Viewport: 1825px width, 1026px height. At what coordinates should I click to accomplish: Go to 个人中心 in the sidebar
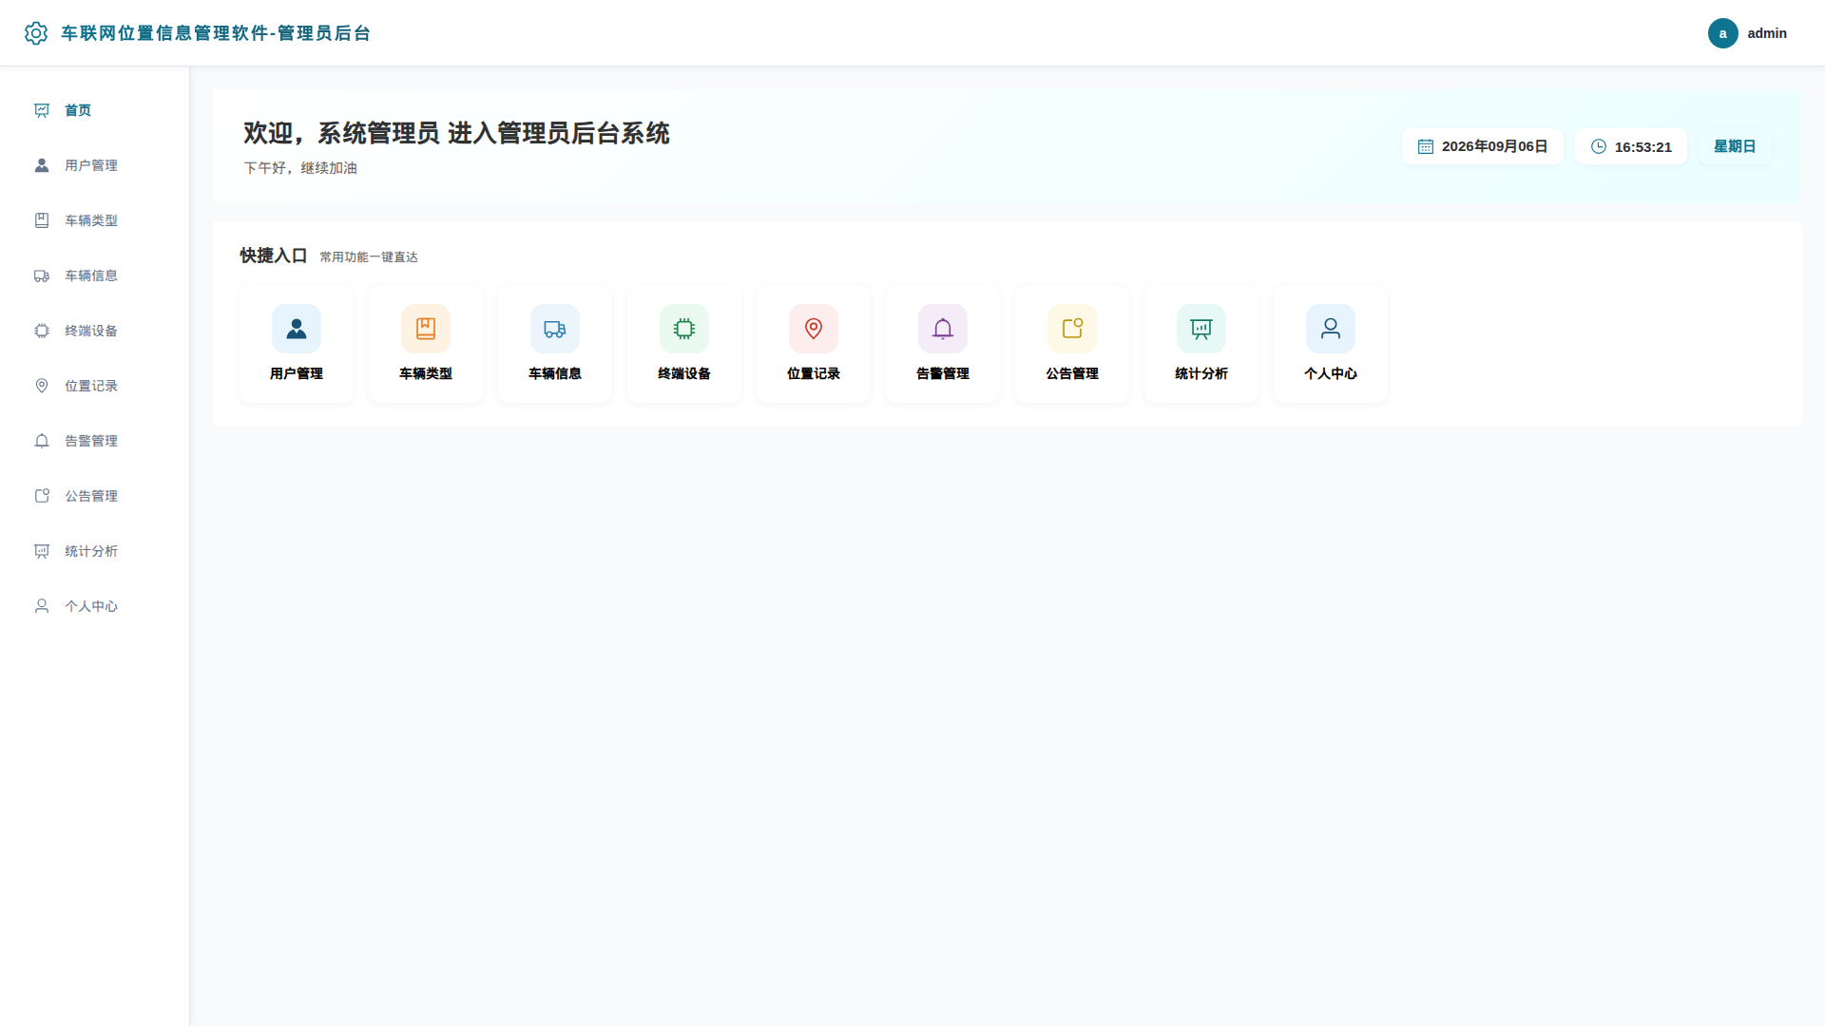coord(95,606)
